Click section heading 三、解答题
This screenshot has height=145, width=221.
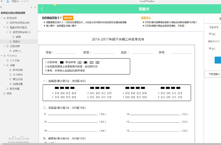(x=64, y=139)
